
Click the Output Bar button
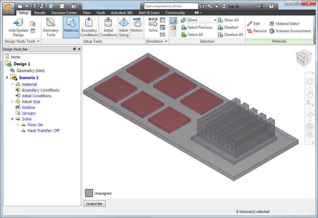click(x=94, y=204)
